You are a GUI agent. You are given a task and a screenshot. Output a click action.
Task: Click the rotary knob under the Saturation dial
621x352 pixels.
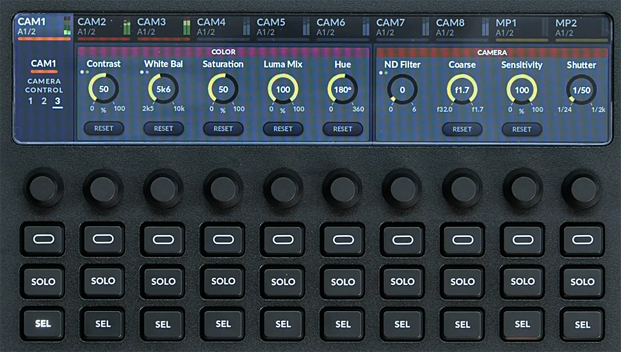point(223,189)
